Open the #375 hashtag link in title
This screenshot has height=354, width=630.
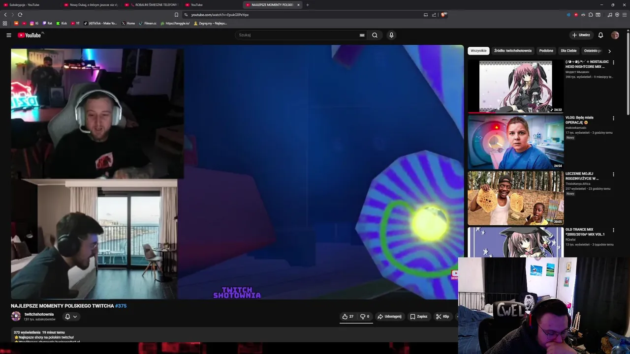[121, 306]
